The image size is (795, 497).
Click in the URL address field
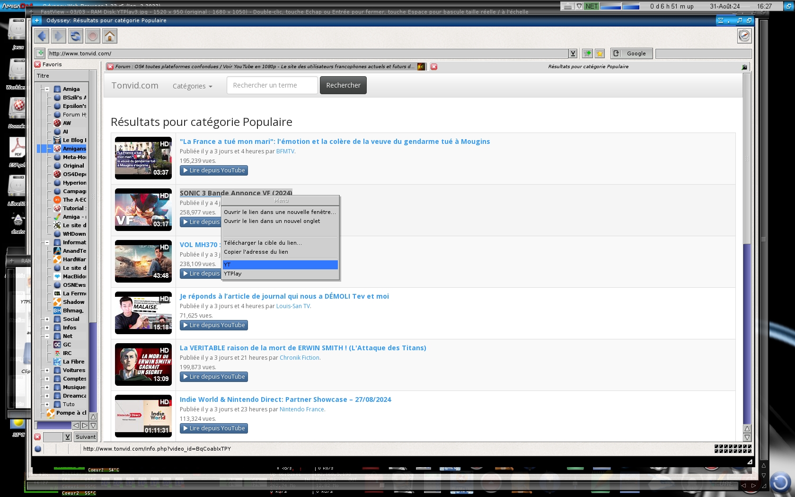point(308,53)
